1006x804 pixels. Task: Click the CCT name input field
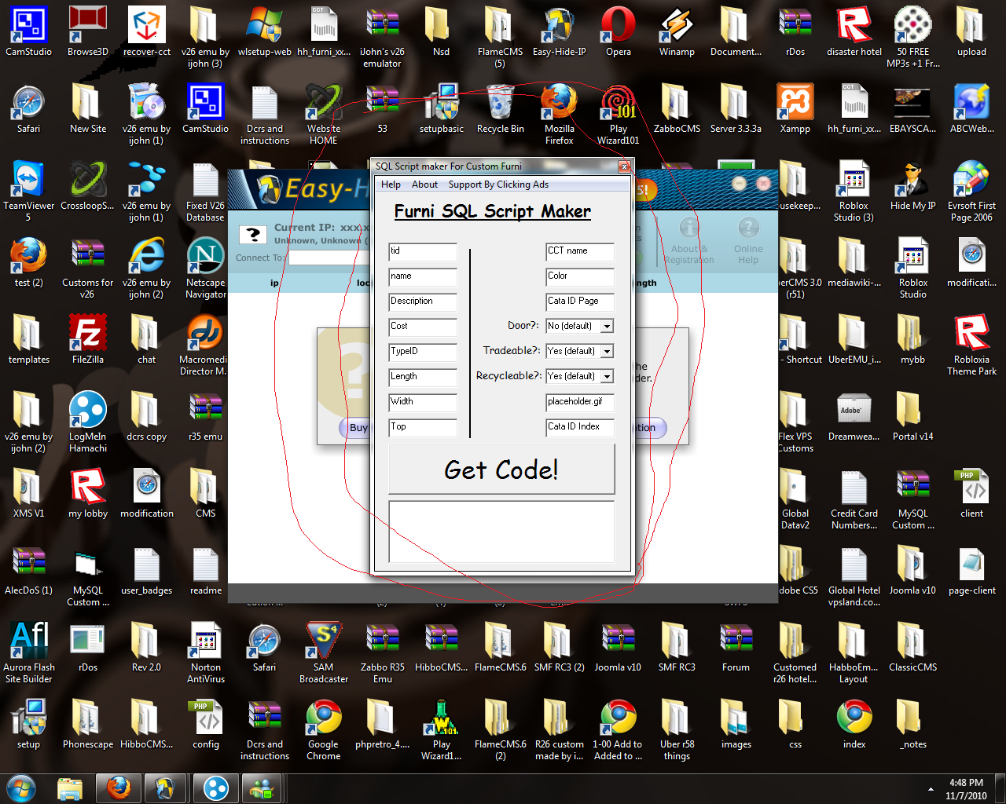[x=580, y=252]
